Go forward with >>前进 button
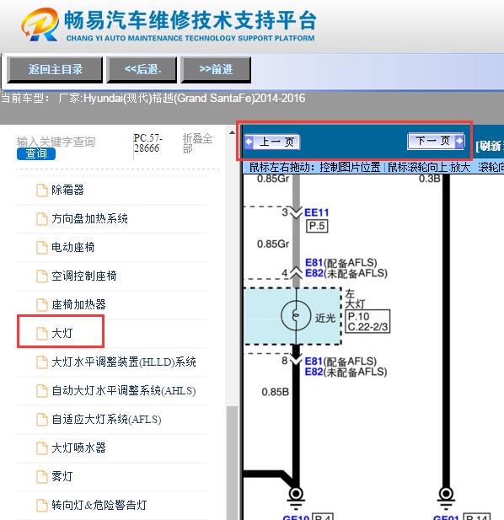 (x=216, y=70)
